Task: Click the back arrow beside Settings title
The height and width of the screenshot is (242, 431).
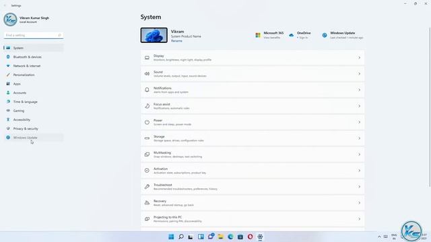Action: pos(5,5)
